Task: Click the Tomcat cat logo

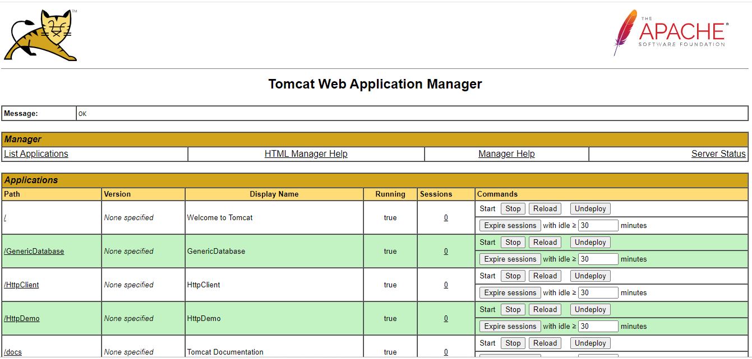Action: tap(40, 35)
